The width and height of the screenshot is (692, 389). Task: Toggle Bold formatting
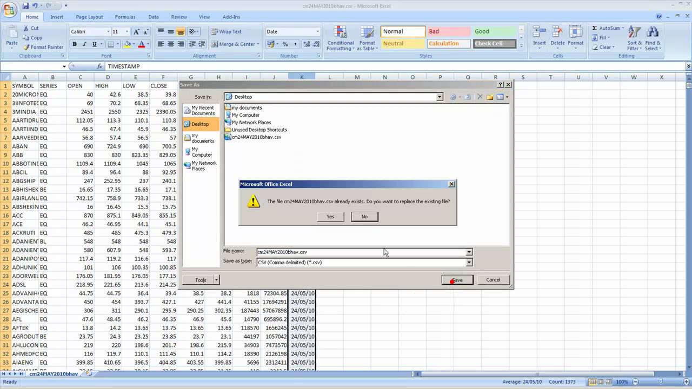[75, 44]
